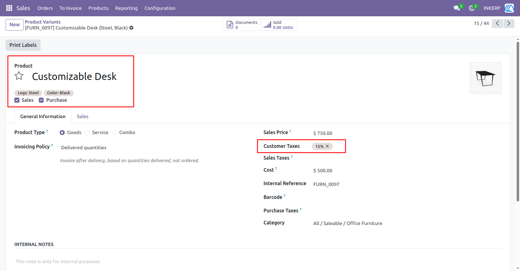Mark the product as favorite with the star
This screenshot has width=520, height=271.
(x=19, y=76)
